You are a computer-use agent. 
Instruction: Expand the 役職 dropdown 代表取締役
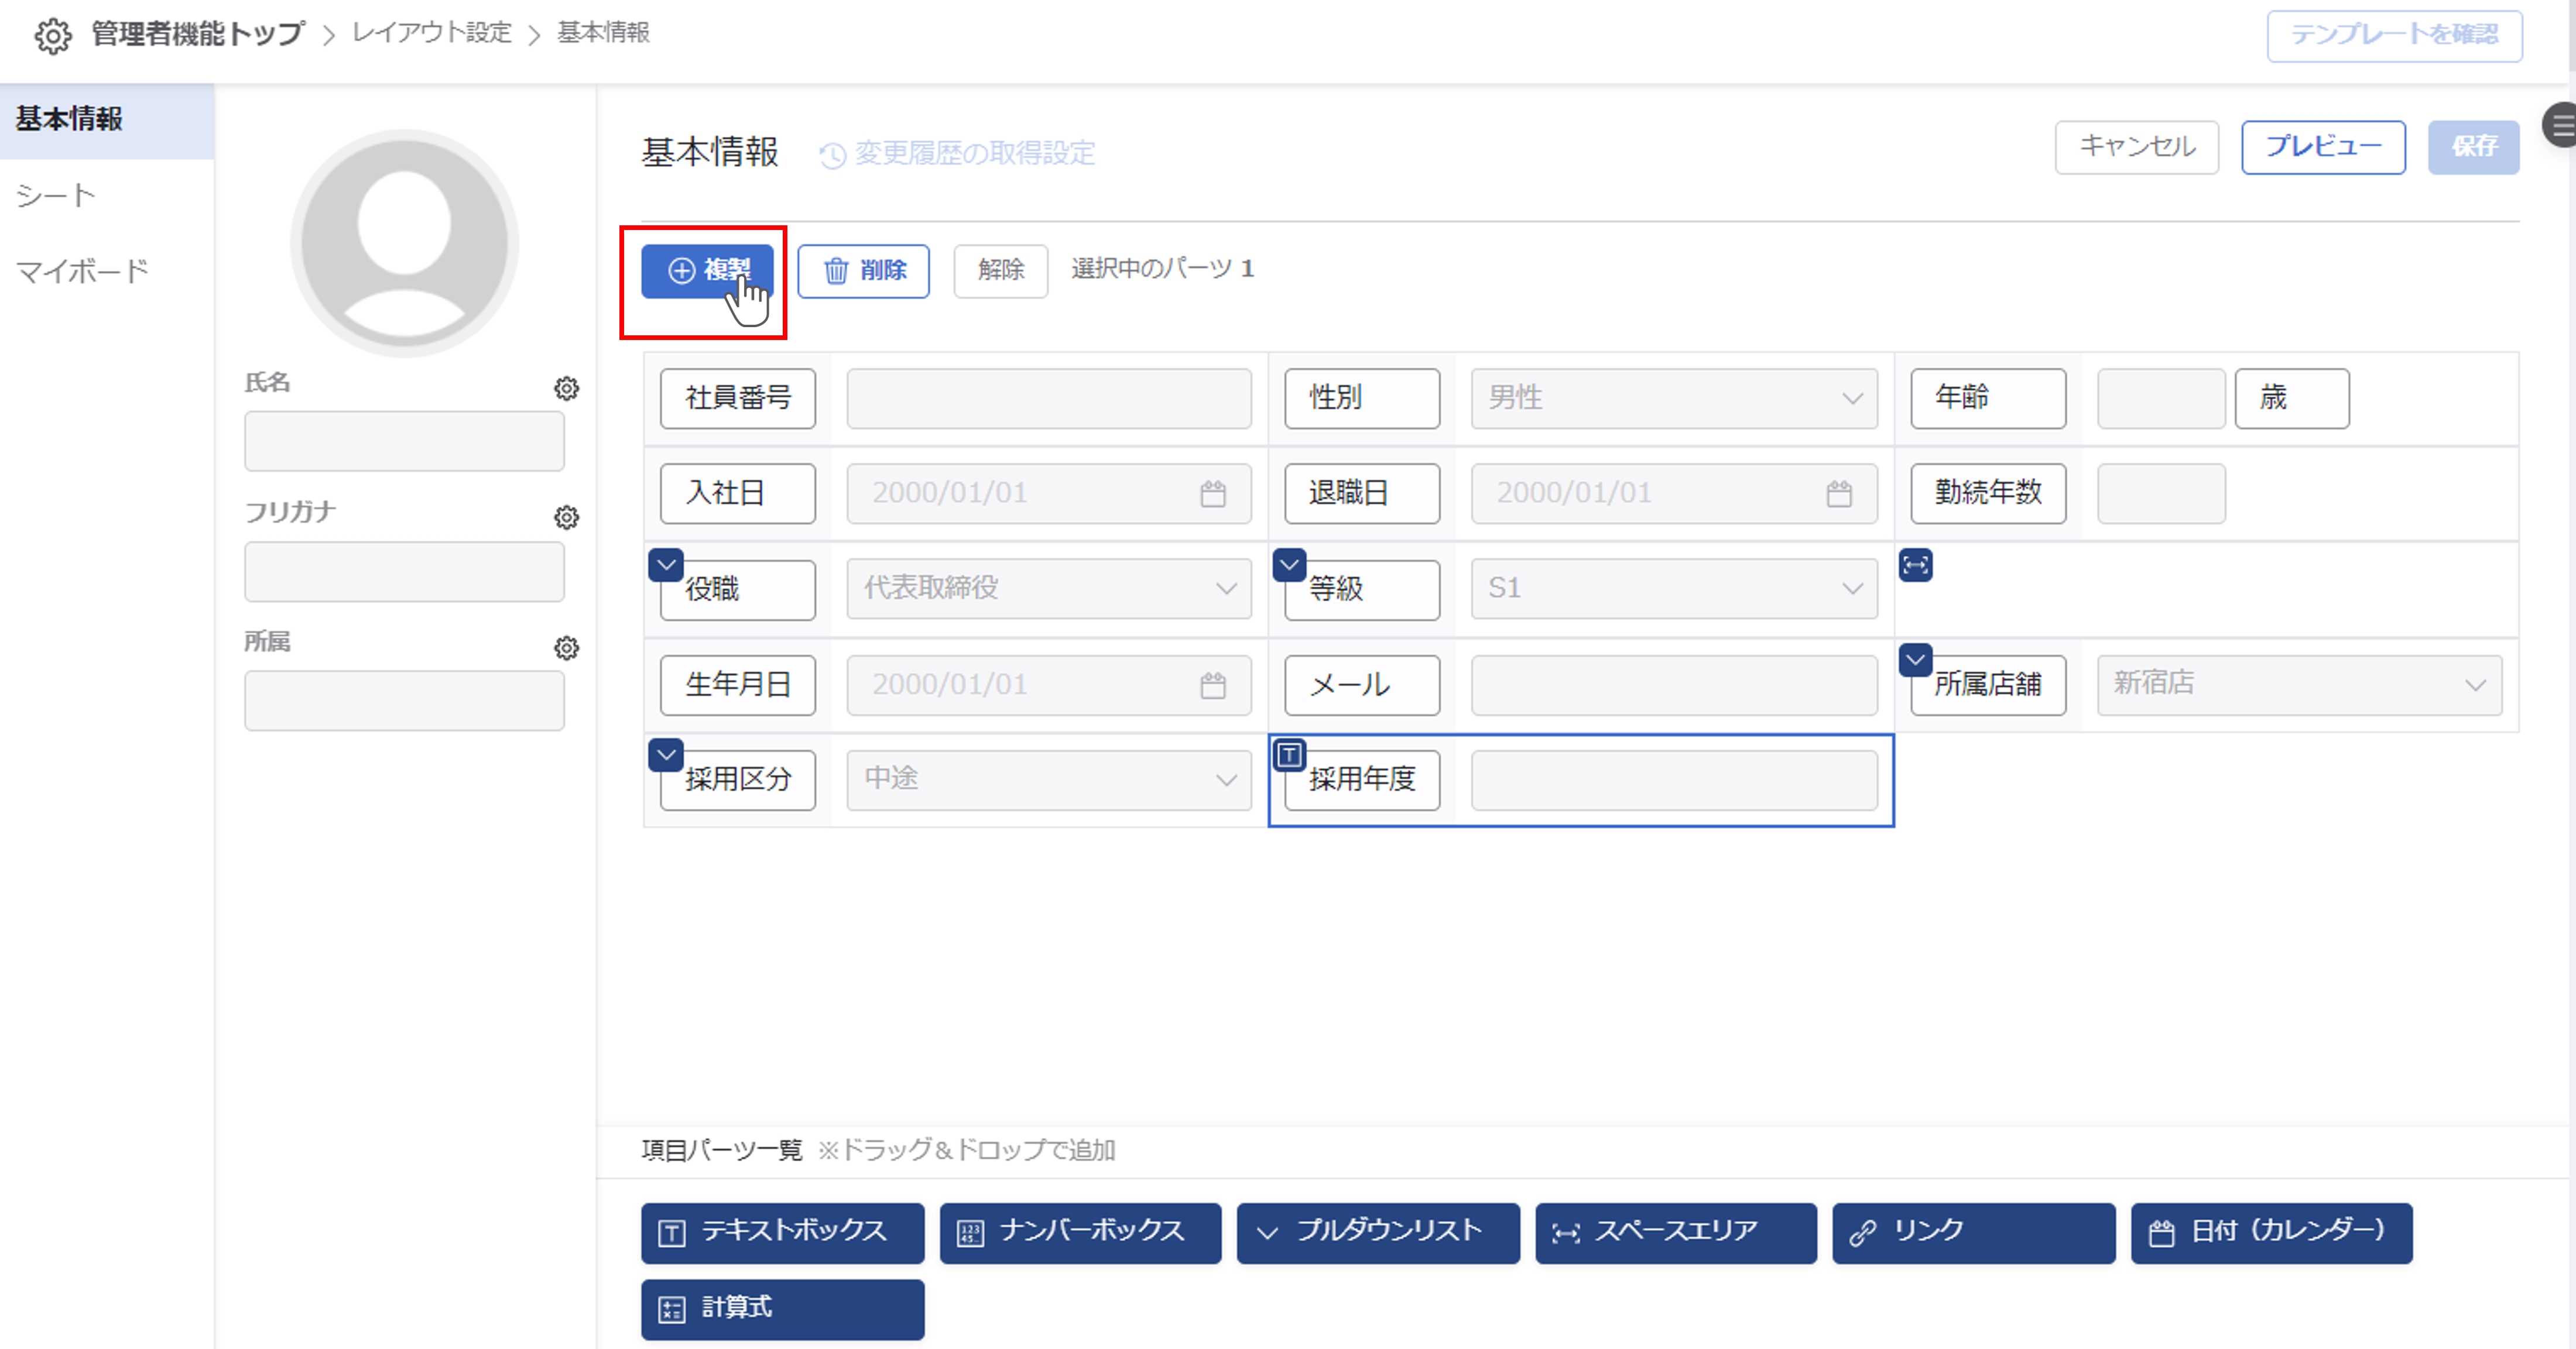[x=1048, y=588]
